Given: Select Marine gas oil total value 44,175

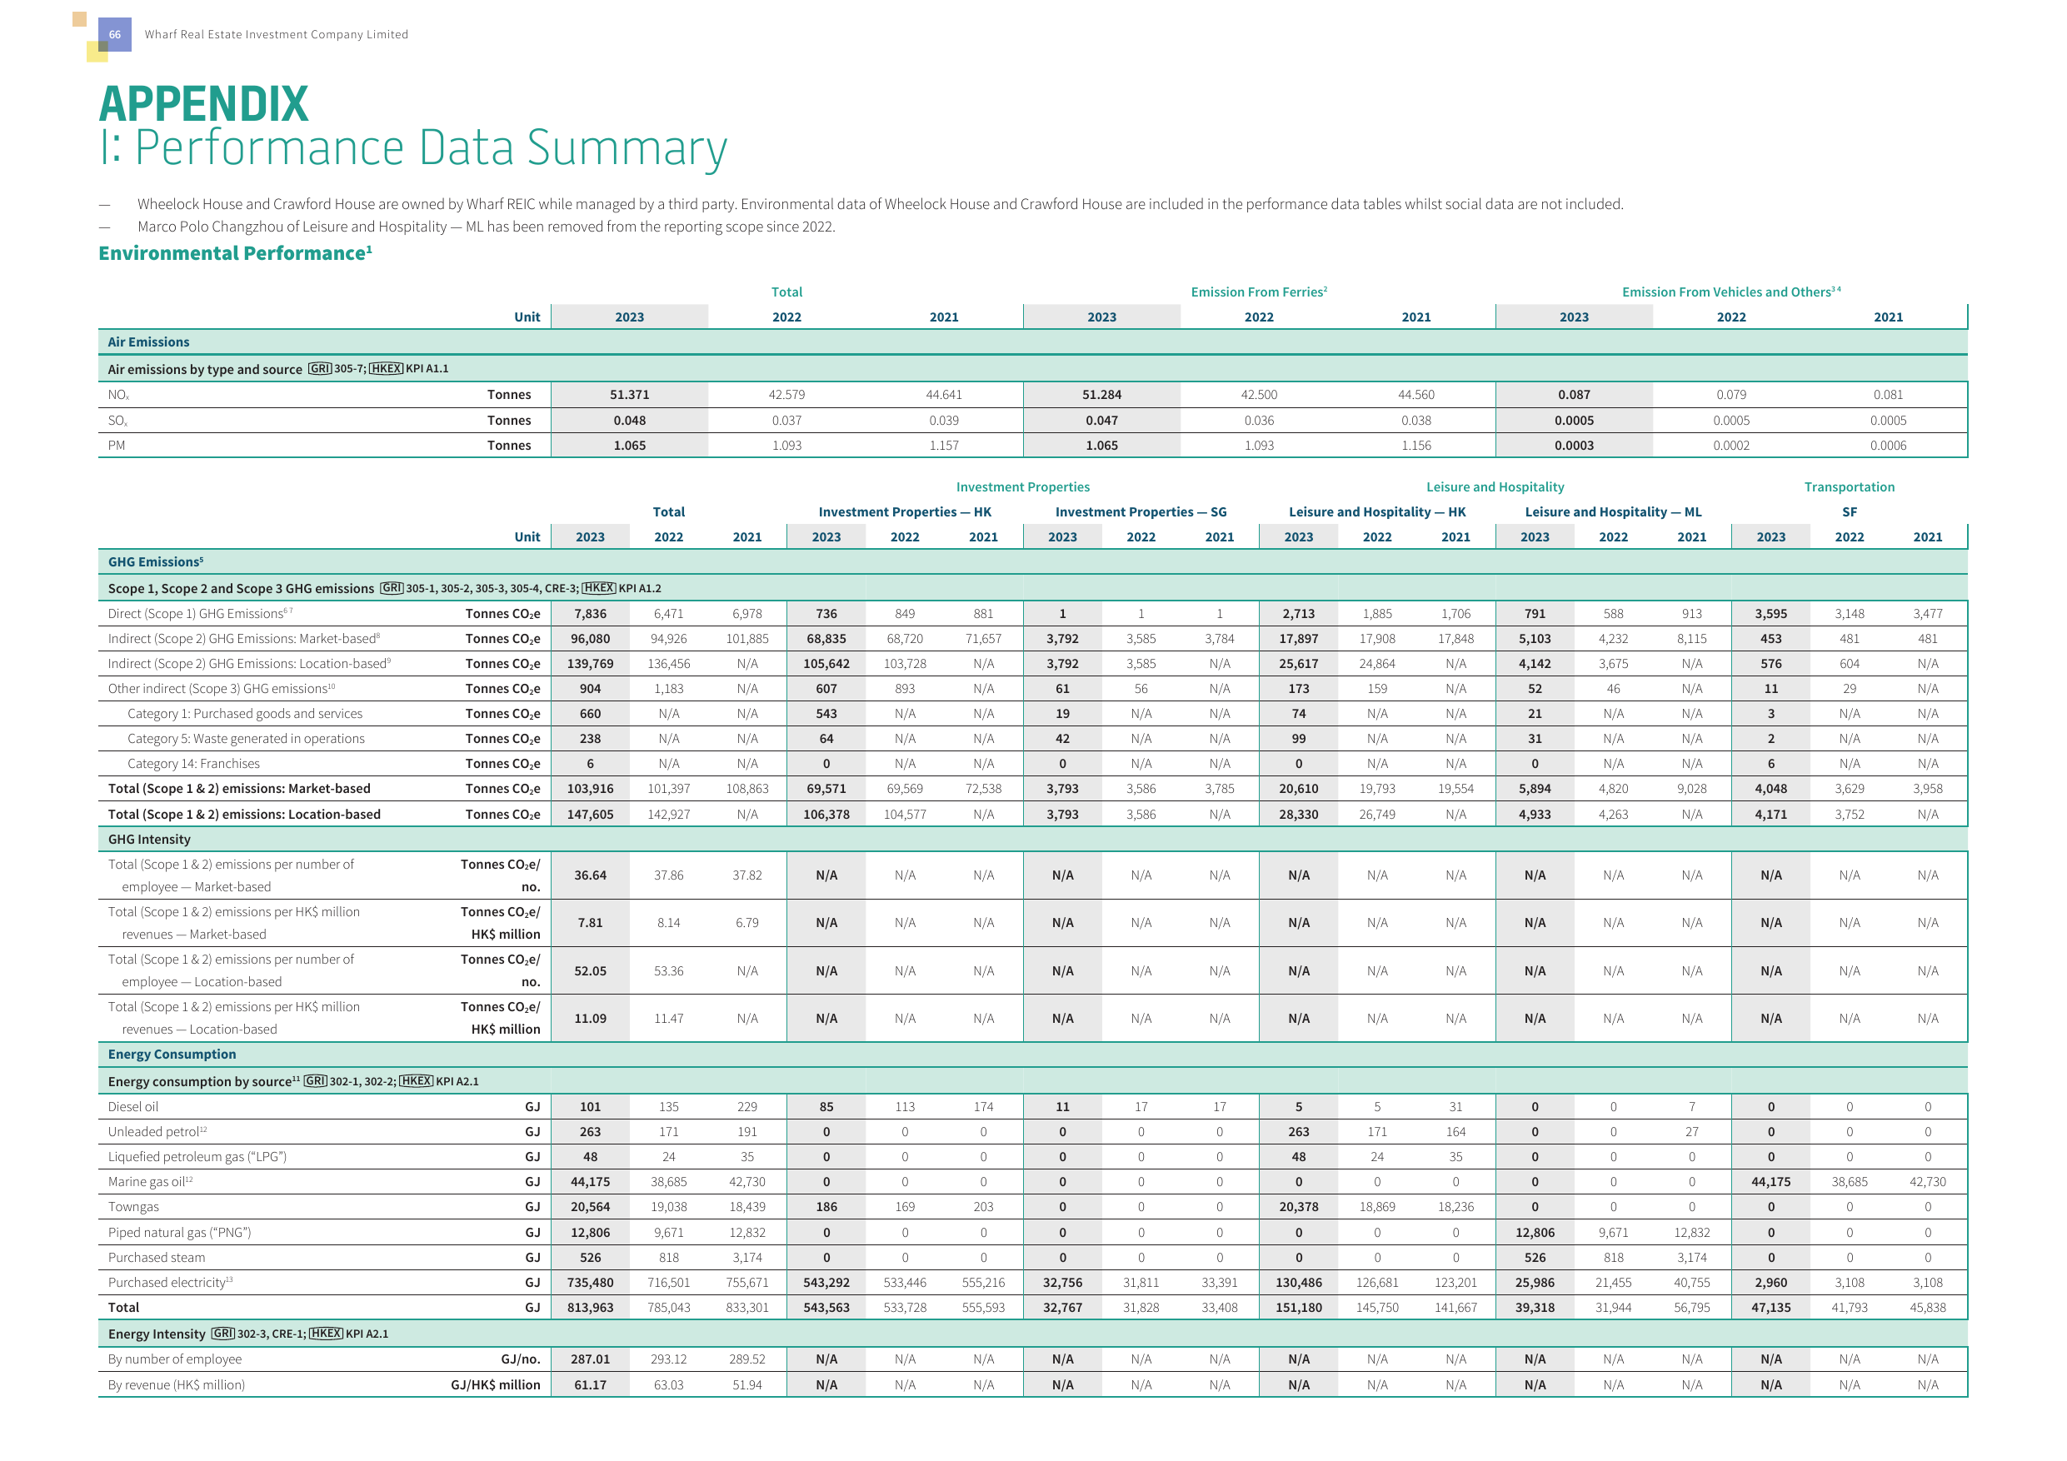Looking at the screenshot, I should pyautogui.click(x=590, y=1183).
